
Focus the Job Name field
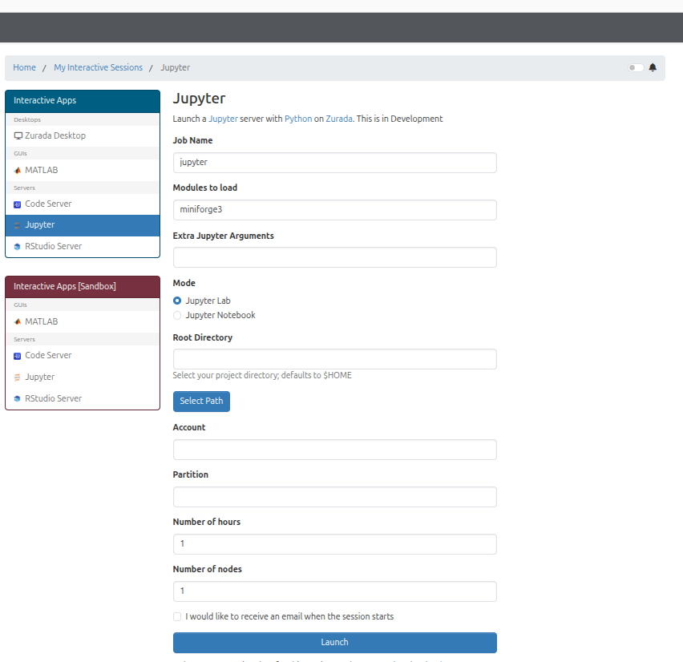[x=334, y=163]
